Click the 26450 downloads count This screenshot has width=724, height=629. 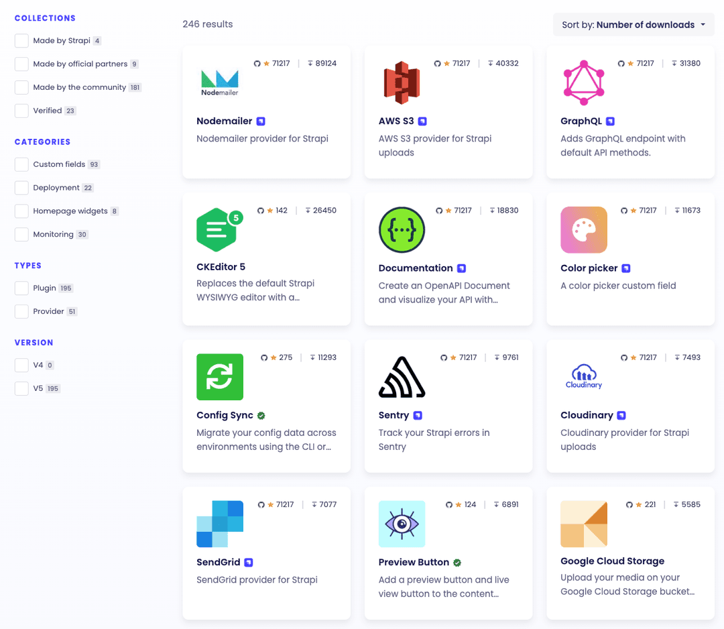pos(324,211)
